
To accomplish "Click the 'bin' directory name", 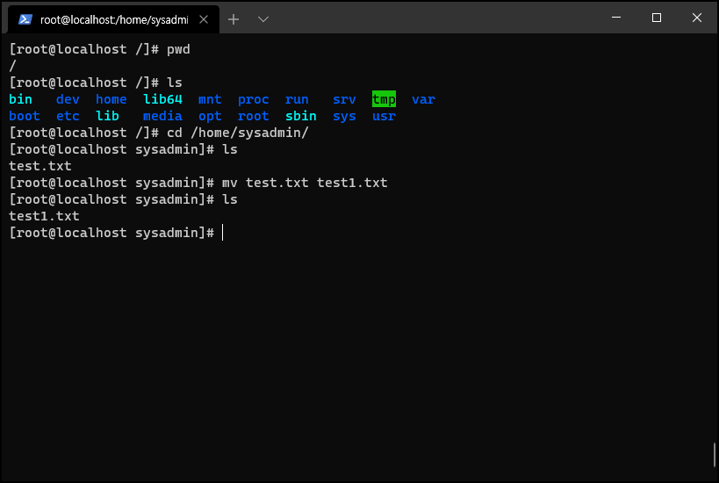I will 21,99.
